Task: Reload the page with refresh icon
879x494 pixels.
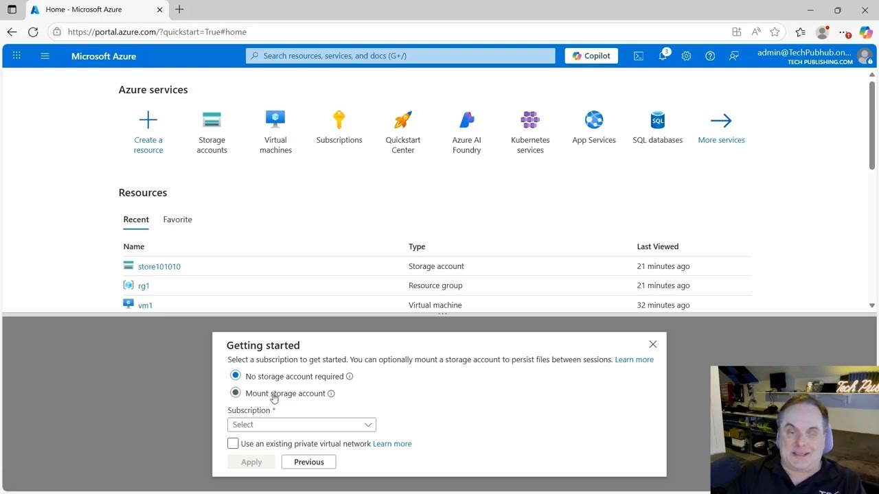Action: coord(33,32)
